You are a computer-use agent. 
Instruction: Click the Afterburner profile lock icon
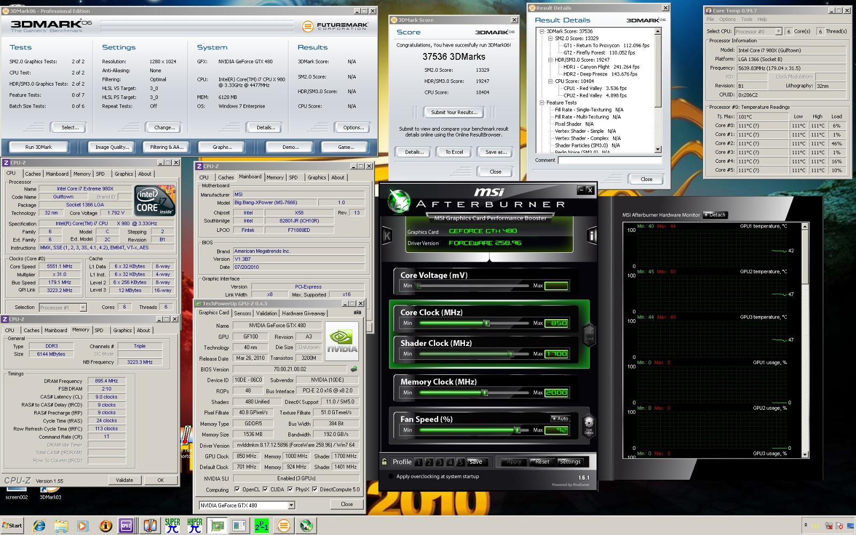point(384,461)
